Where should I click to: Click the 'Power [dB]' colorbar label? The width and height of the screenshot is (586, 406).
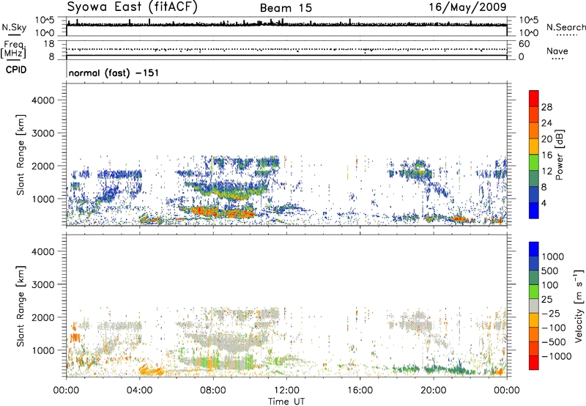point(559,155)
